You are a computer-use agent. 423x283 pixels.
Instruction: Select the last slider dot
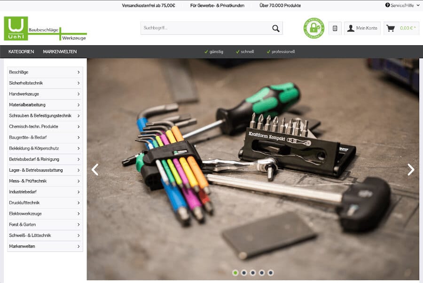tap(271, 273)
